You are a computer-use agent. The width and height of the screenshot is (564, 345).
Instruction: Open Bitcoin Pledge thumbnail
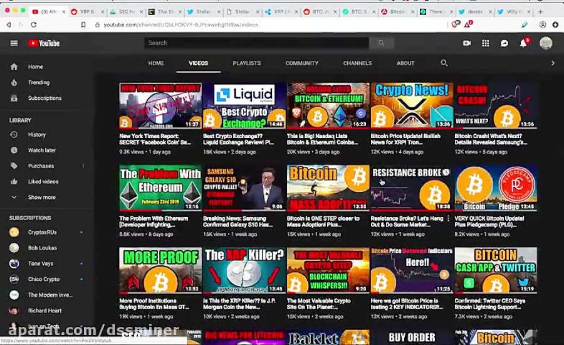496,188
